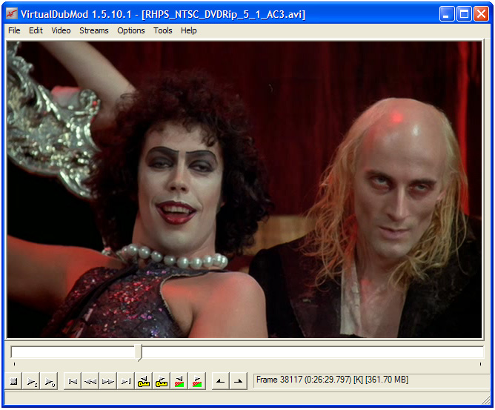Open the Options menu
Screen dimensions: 495x410
[x=131, y=30]
